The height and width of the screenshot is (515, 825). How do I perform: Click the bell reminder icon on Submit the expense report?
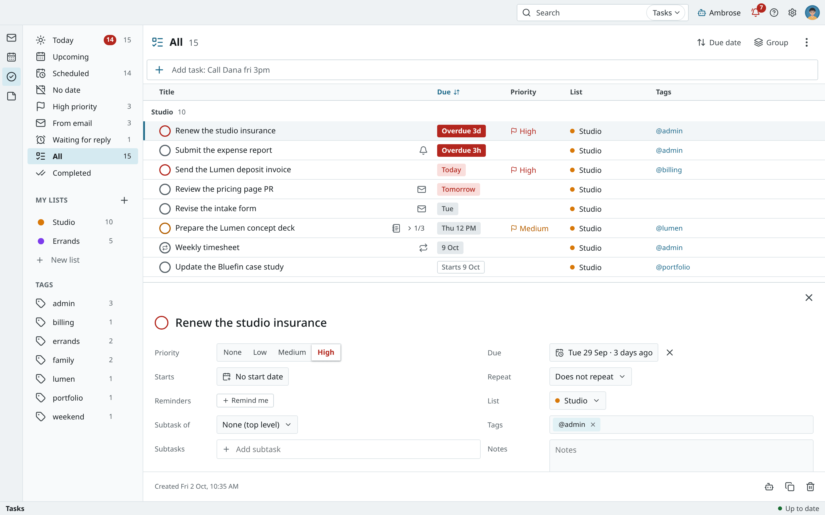tap(423, 150)
